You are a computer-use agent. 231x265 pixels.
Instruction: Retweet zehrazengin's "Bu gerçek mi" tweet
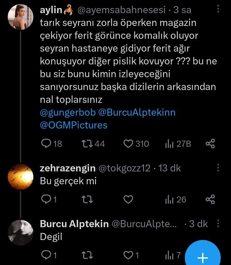87,200
